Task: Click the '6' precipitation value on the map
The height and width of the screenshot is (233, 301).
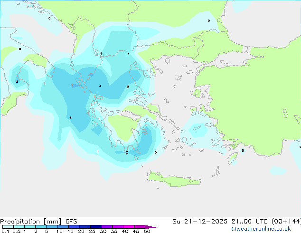Action: 72,85
